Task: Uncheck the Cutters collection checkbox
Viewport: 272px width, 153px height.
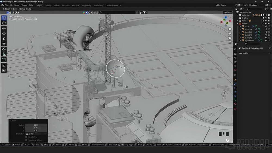Action: click(264, 24)
